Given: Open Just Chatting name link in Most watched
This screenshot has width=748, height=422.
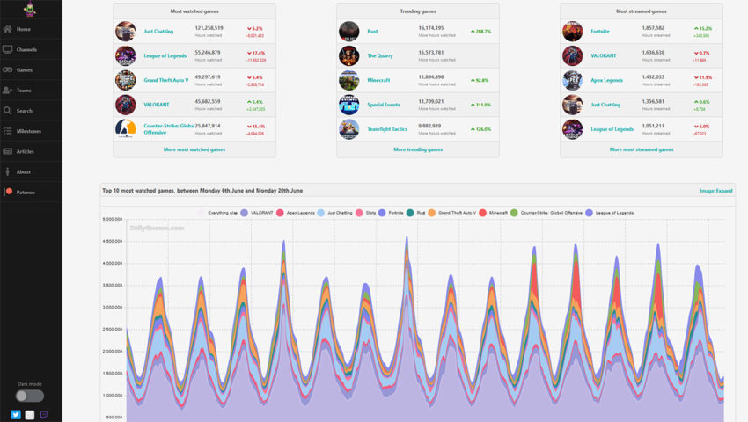Looking at the screenshot, I should pos(158,32).
